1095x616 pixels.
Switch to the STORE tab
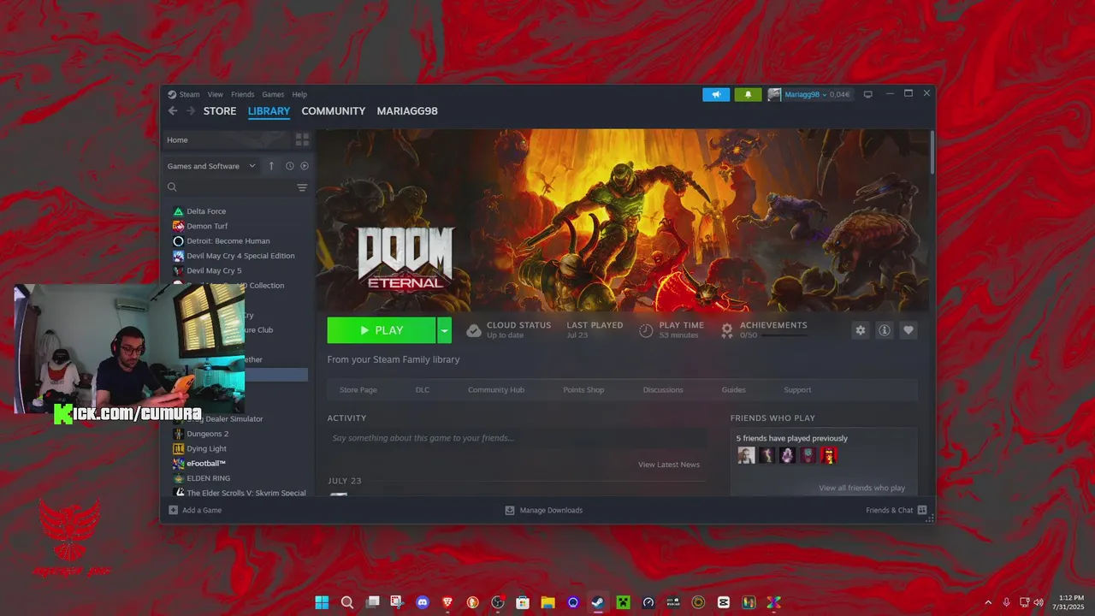pyautogui.click(x=220, y=111)
